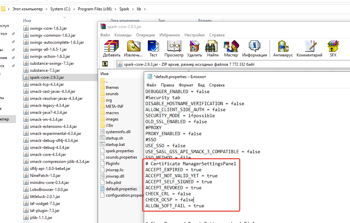Sort archive contents by Имя column header
The height and width of the screenshot is (223, 350).
pyautogui.click(x=104, y=74)
